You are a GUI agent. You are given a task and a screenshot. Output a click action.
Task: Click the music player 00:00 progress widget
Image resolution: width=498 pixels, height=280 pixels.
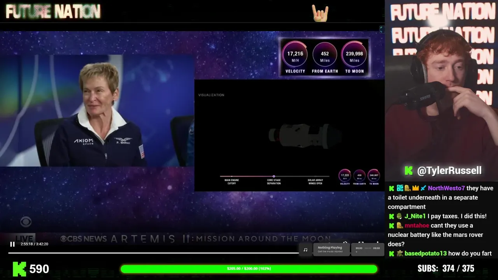[x=368, y=249]
